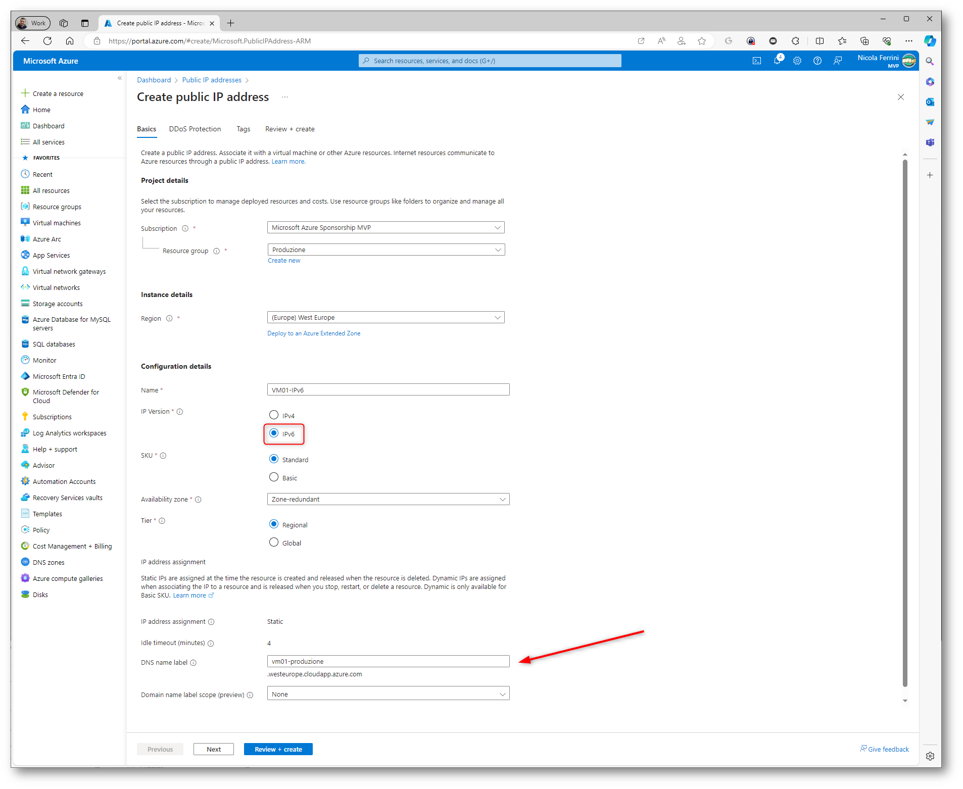
Task: Open All services in sidebar
Action: pyautogui.click(x=49, y=142)
